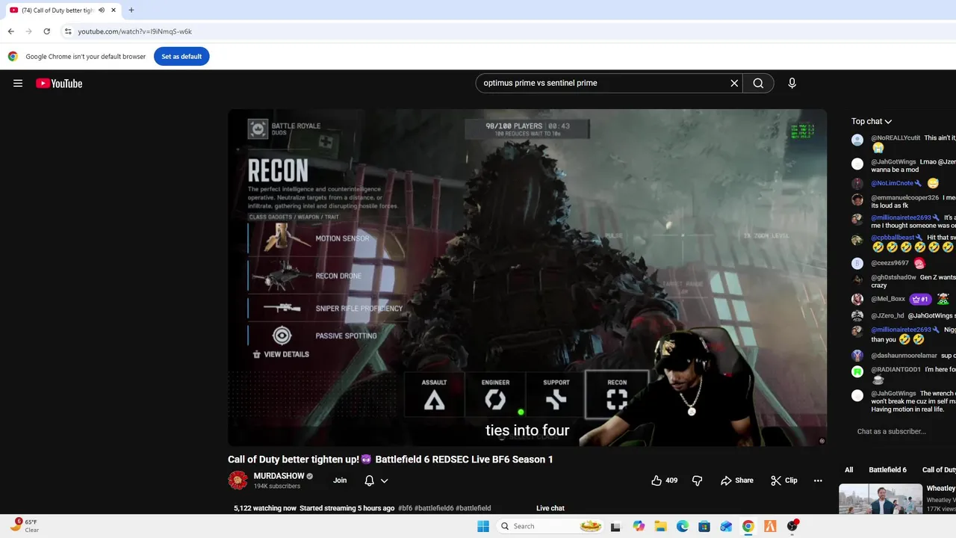The image size is (956, 538).
Task: Join the MURDASHOW channel membership
Action: (x=340, y=480)
